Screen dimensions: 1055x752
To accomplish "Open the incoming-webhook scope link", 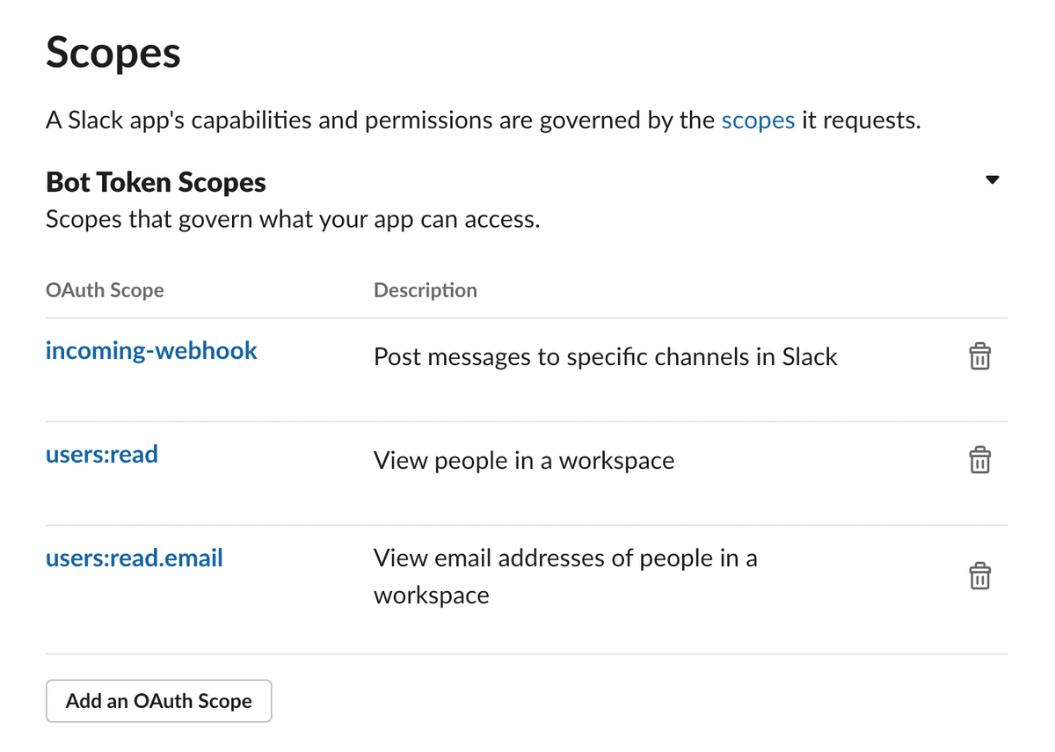I will pyautogui.click(x=151, y=350).
